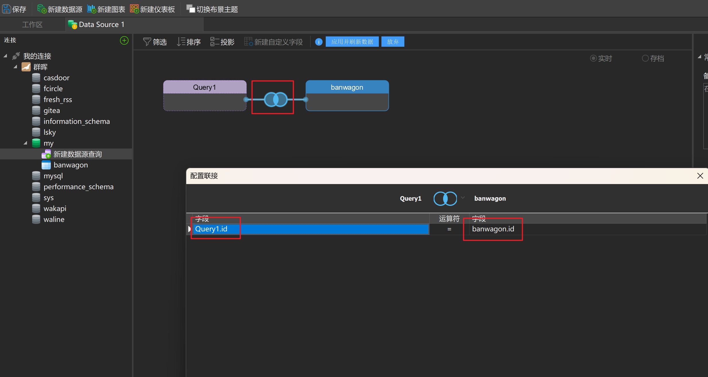Select the 存档 (archive) radio button

point(645,58)
